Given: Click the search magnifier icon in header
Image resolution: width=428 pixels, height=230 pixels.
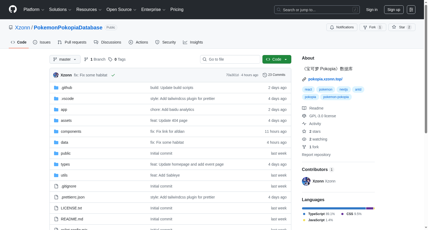Looking at the screenshot, I should coord(279,10).
